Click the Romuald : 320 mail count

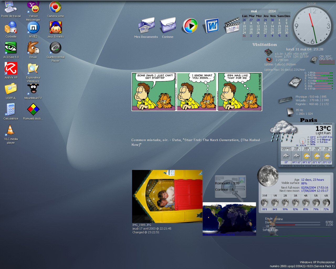click(227, 183)
